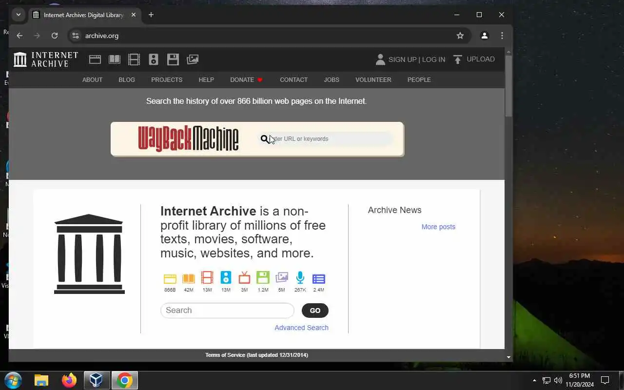This screenshot has height=390, width=624.
Task: Click the Internet Archive logo in header
Action: (x=46, y=59)
